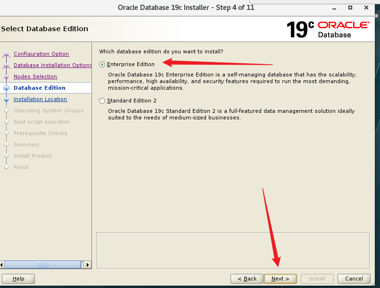Click the Enterprise Edition description paragraph
The width and height of the screenshot is (380, 288).
(232, 81)
